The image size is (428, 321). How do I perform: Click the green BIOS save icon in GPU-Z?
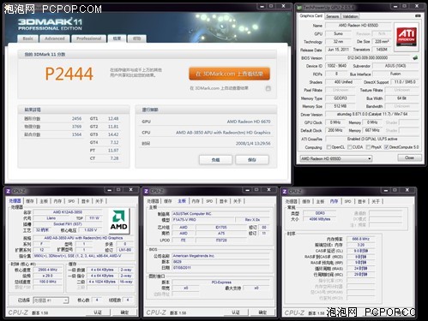coord(415,58)
